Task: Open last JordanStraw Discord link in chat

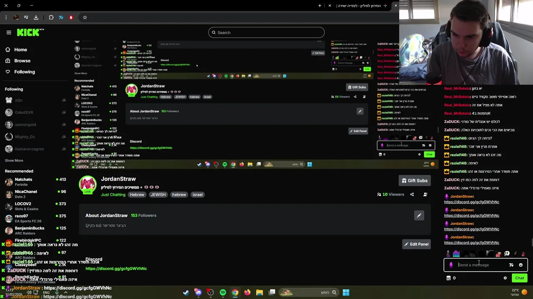Action: click(471, 243)
